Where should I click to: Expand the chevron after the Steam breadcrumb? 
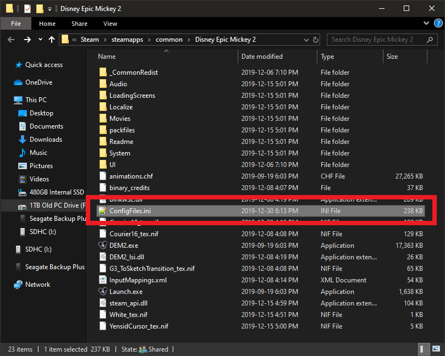click(x=105, y=40)
